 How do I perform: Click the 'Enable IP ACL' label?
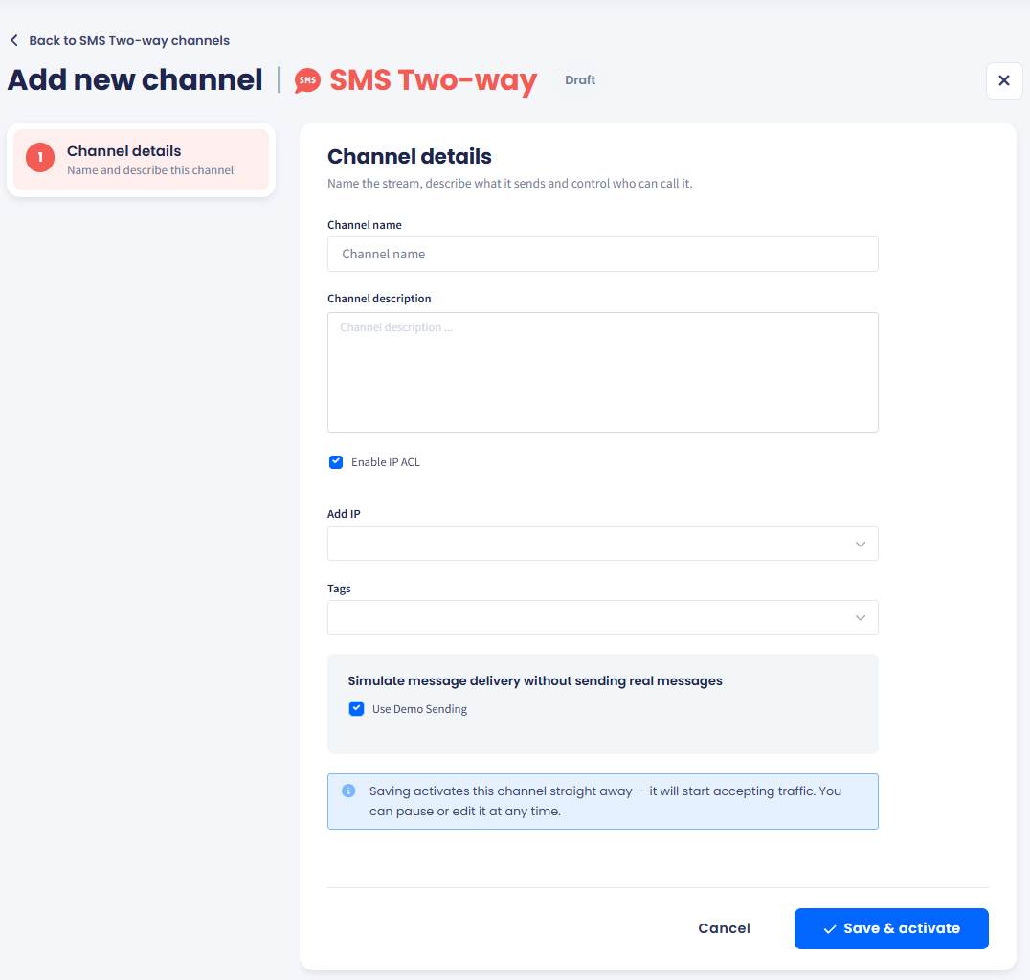(x=386, y=462)
